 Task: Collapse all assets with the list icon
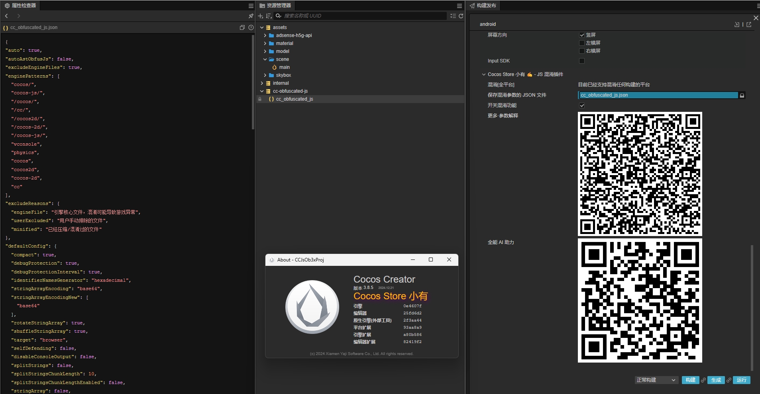tap(453, 16)
